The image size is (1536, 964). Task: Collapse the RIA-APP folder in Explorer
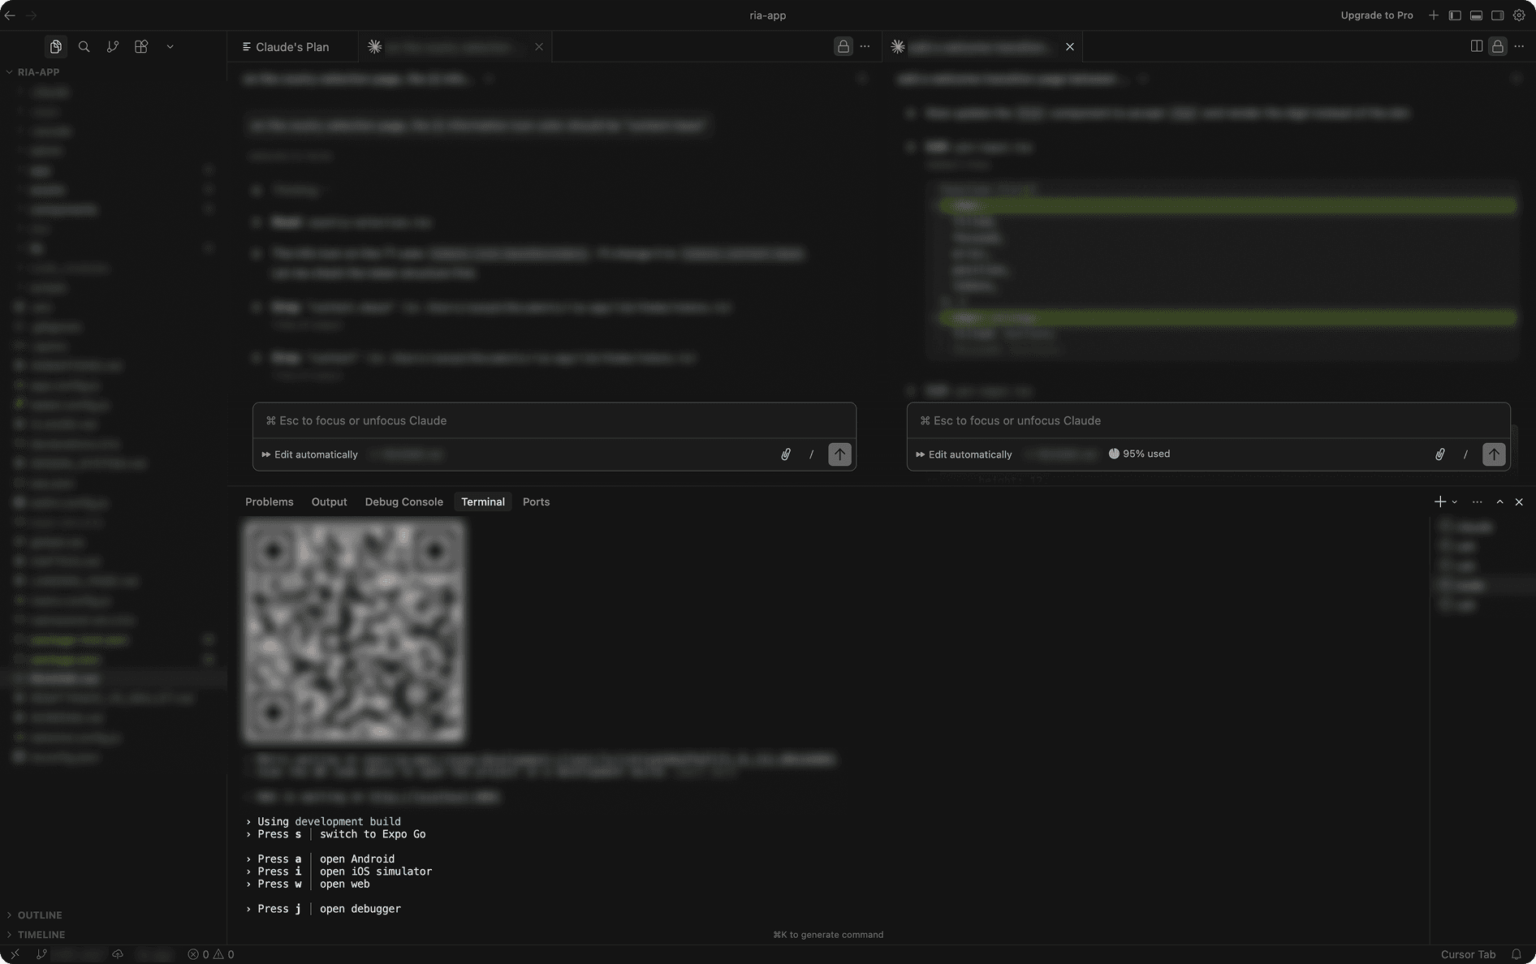pos(10,71)
